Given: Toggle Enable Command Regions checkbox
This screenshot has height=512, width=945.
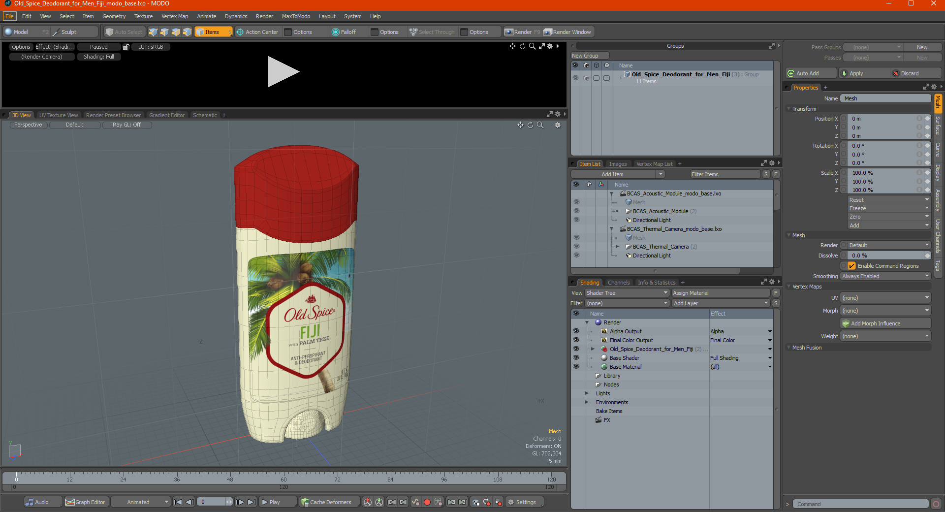Looking at the screenshot, I should click(852, 266).
